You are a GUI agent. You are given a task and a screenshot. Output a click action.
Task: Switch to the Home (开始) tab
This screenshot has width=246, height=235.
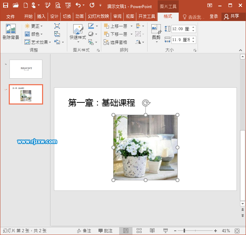28,16
